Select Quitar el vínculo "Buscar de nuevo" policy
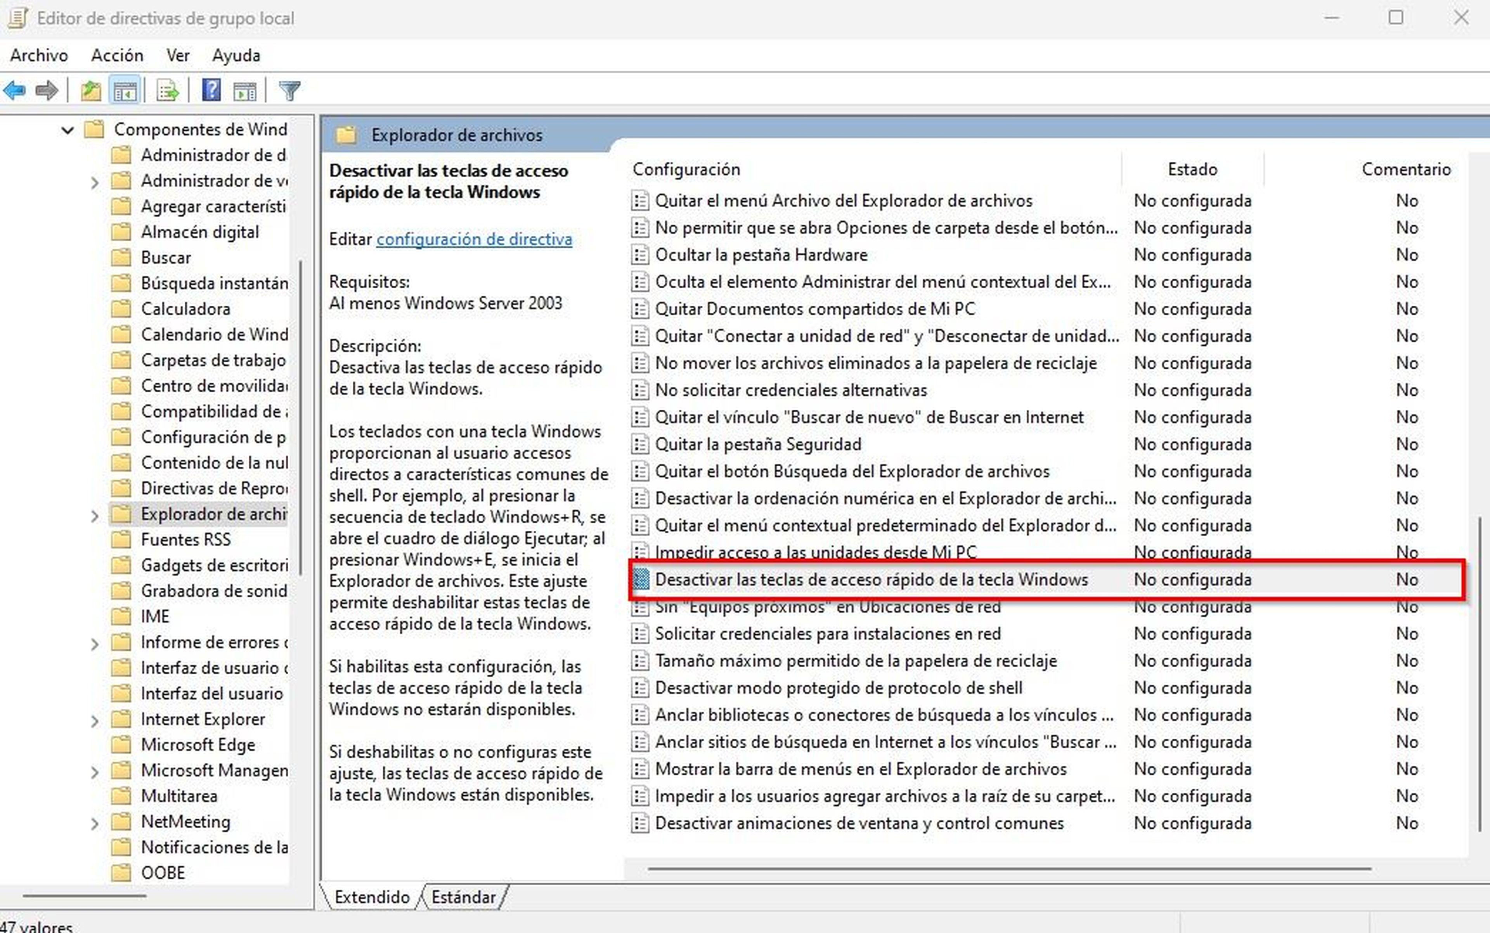 click(x=869, y=417)
